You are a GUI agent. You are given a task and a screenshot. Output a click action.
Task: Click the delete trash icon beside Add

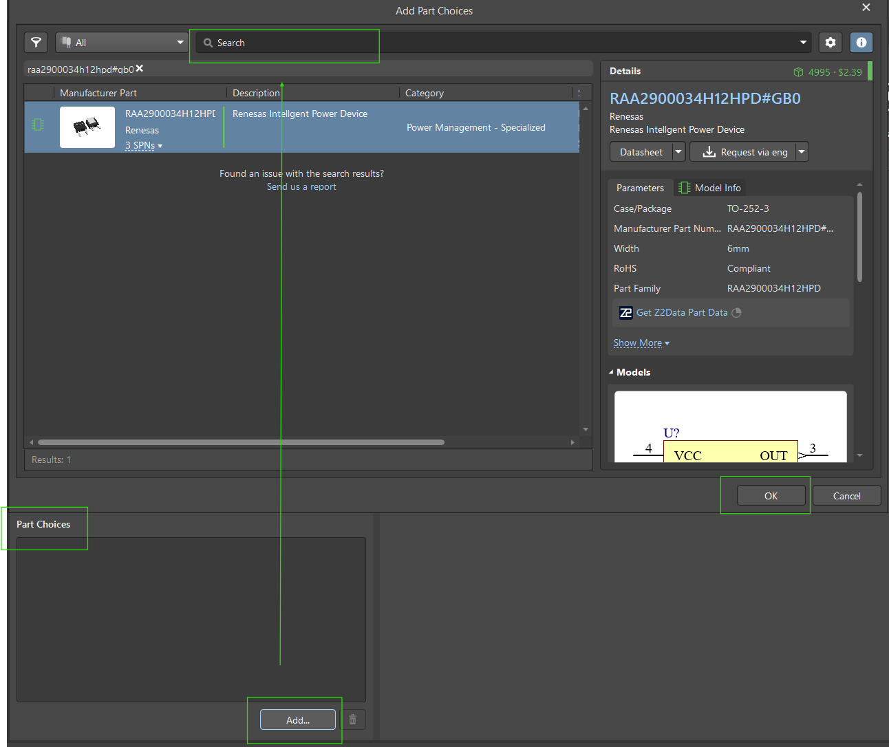[353, 719]
